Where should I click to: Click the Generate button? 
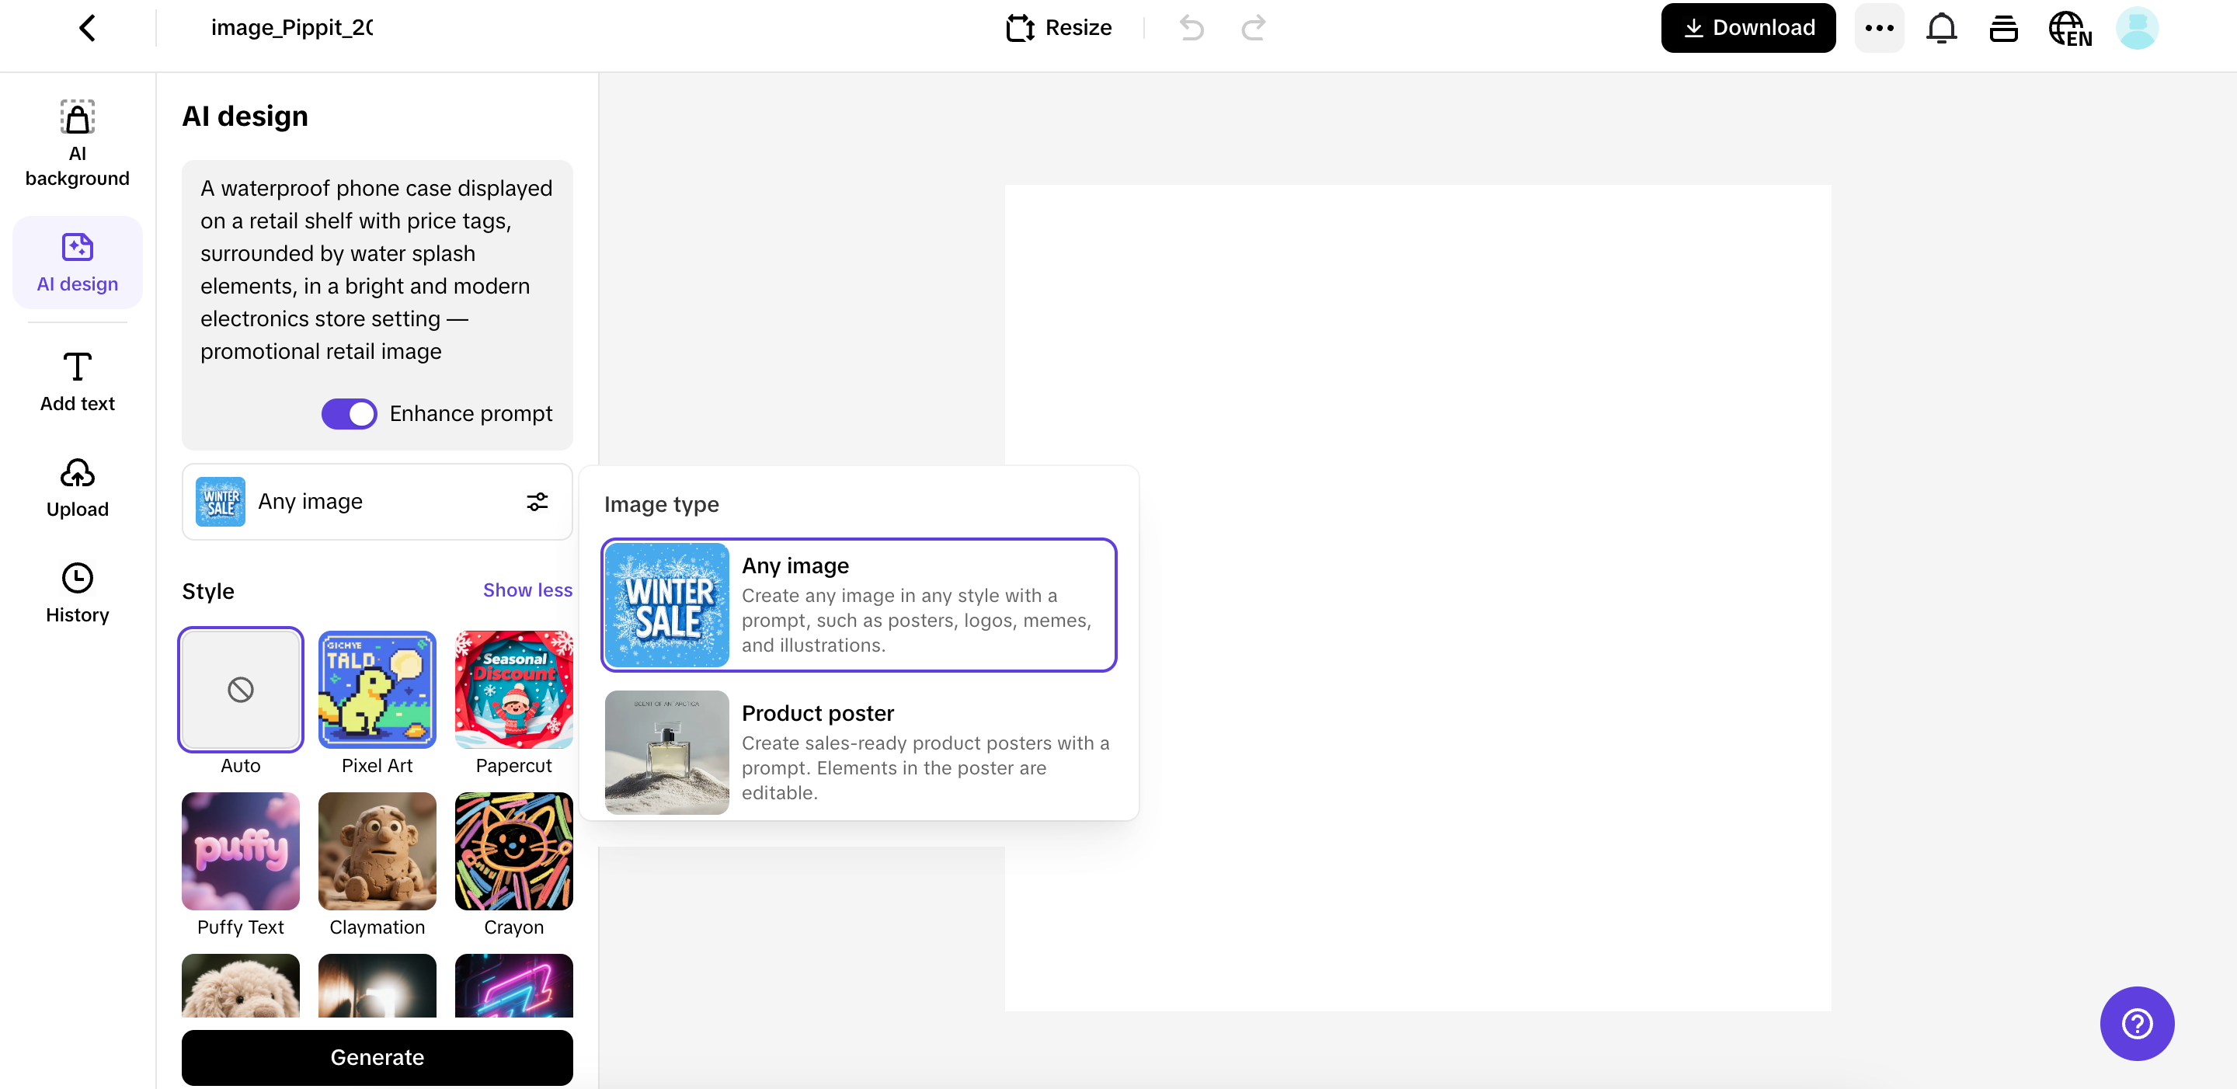coord(376,1057)
